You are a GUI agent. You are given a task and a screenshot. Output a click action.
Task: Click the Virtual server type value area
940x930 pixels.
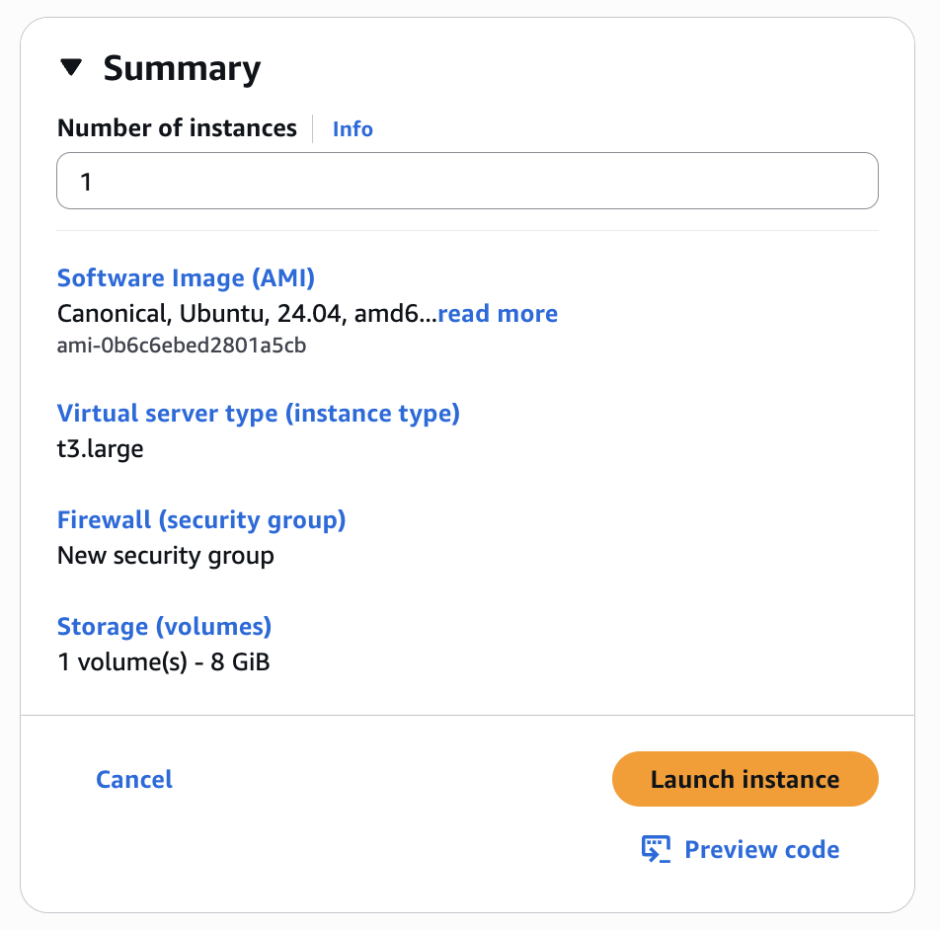tap(100, 449)
